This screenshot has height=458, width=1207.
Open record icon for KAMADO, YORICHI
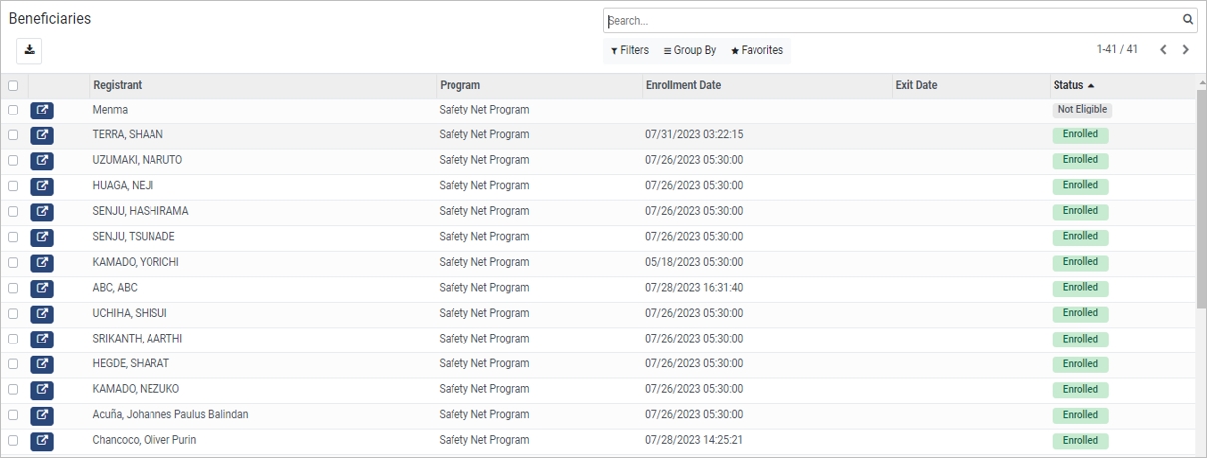pyautogui.click(x=42, y=263)
